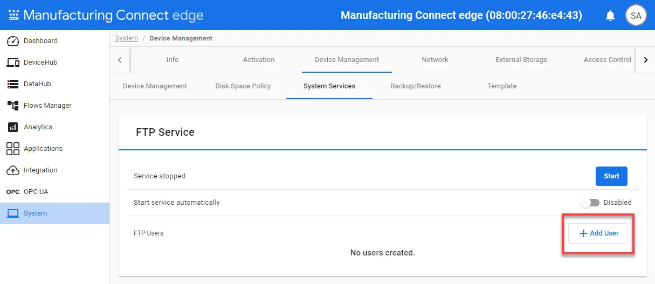Click the System laptop icon
Viewport: 655px width, 284px height.
13,213
